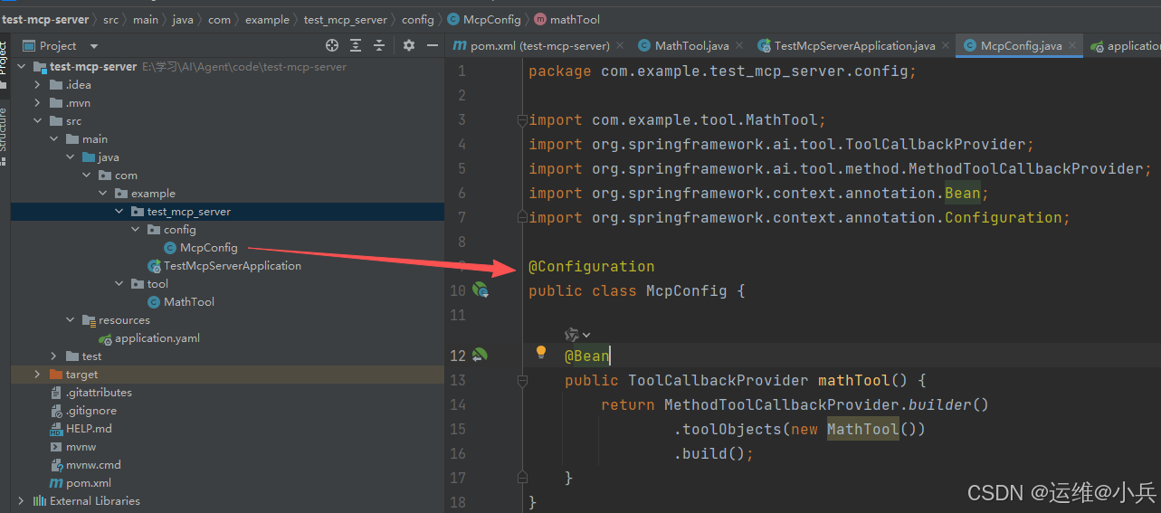Click example in the breadcrumb bar
The image size is (1161, 513).
click(x=267, y=19)
